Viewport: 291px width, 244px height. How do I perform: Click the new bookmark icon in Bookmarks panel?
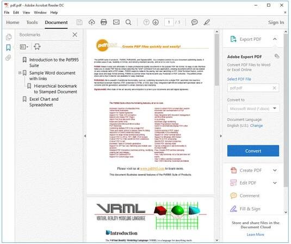coord(37,47)
